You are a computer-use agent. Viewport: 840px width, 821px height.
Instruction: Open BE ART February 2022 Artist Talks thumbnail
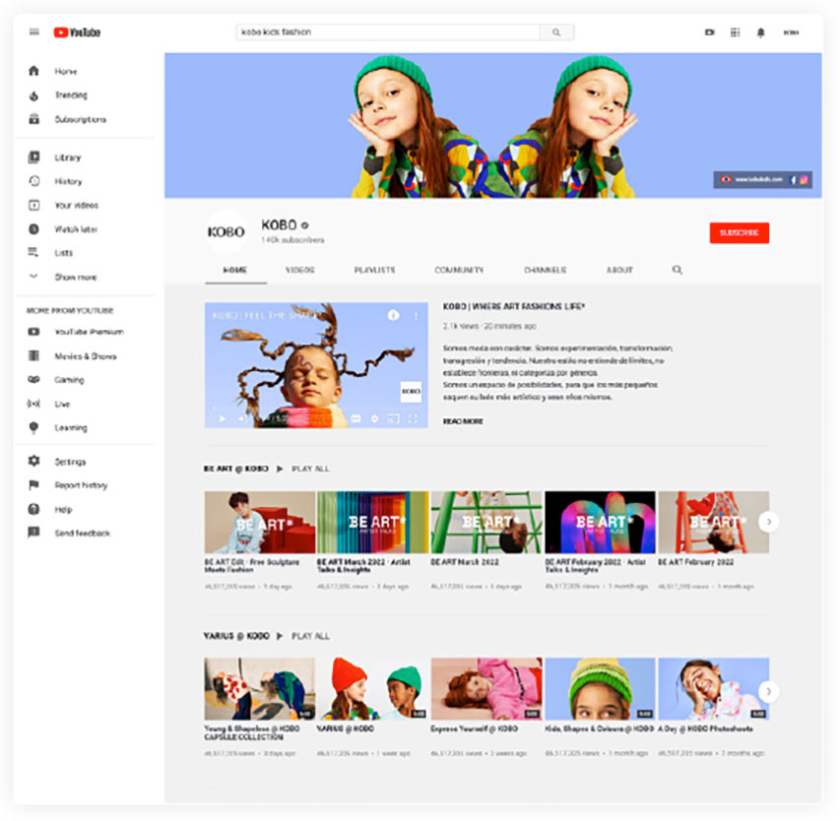[x=600, y=522]
